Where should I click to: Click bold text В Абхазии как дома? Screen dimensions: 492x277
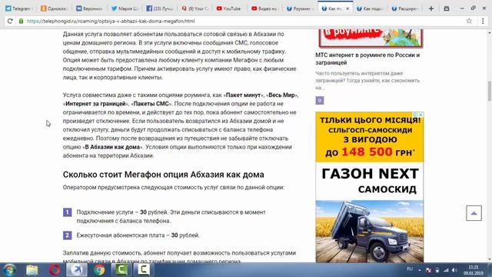click(112, 147)
